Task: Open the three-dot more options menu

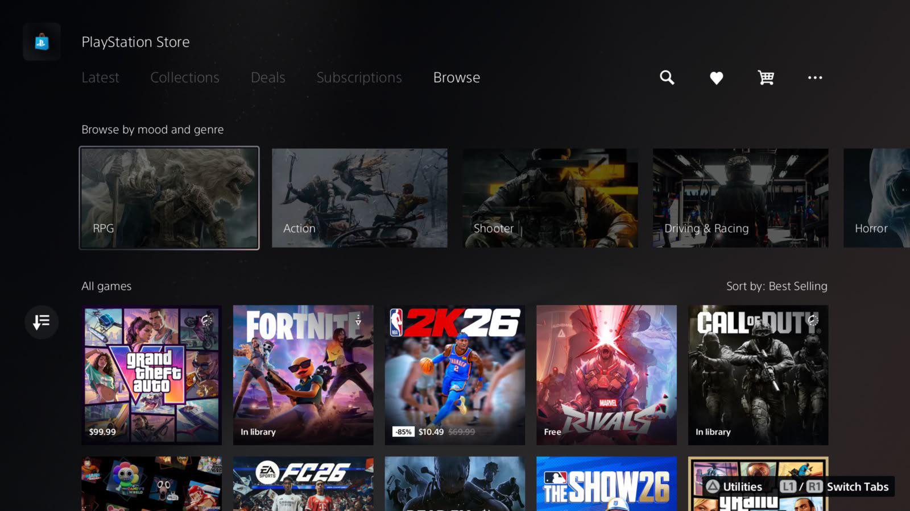Action: [x=815, y=78]
